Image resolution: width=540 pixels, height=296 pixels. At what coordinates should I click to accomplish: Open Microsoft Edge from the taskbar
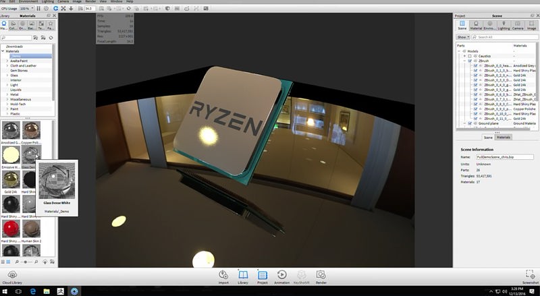(32, 291)
